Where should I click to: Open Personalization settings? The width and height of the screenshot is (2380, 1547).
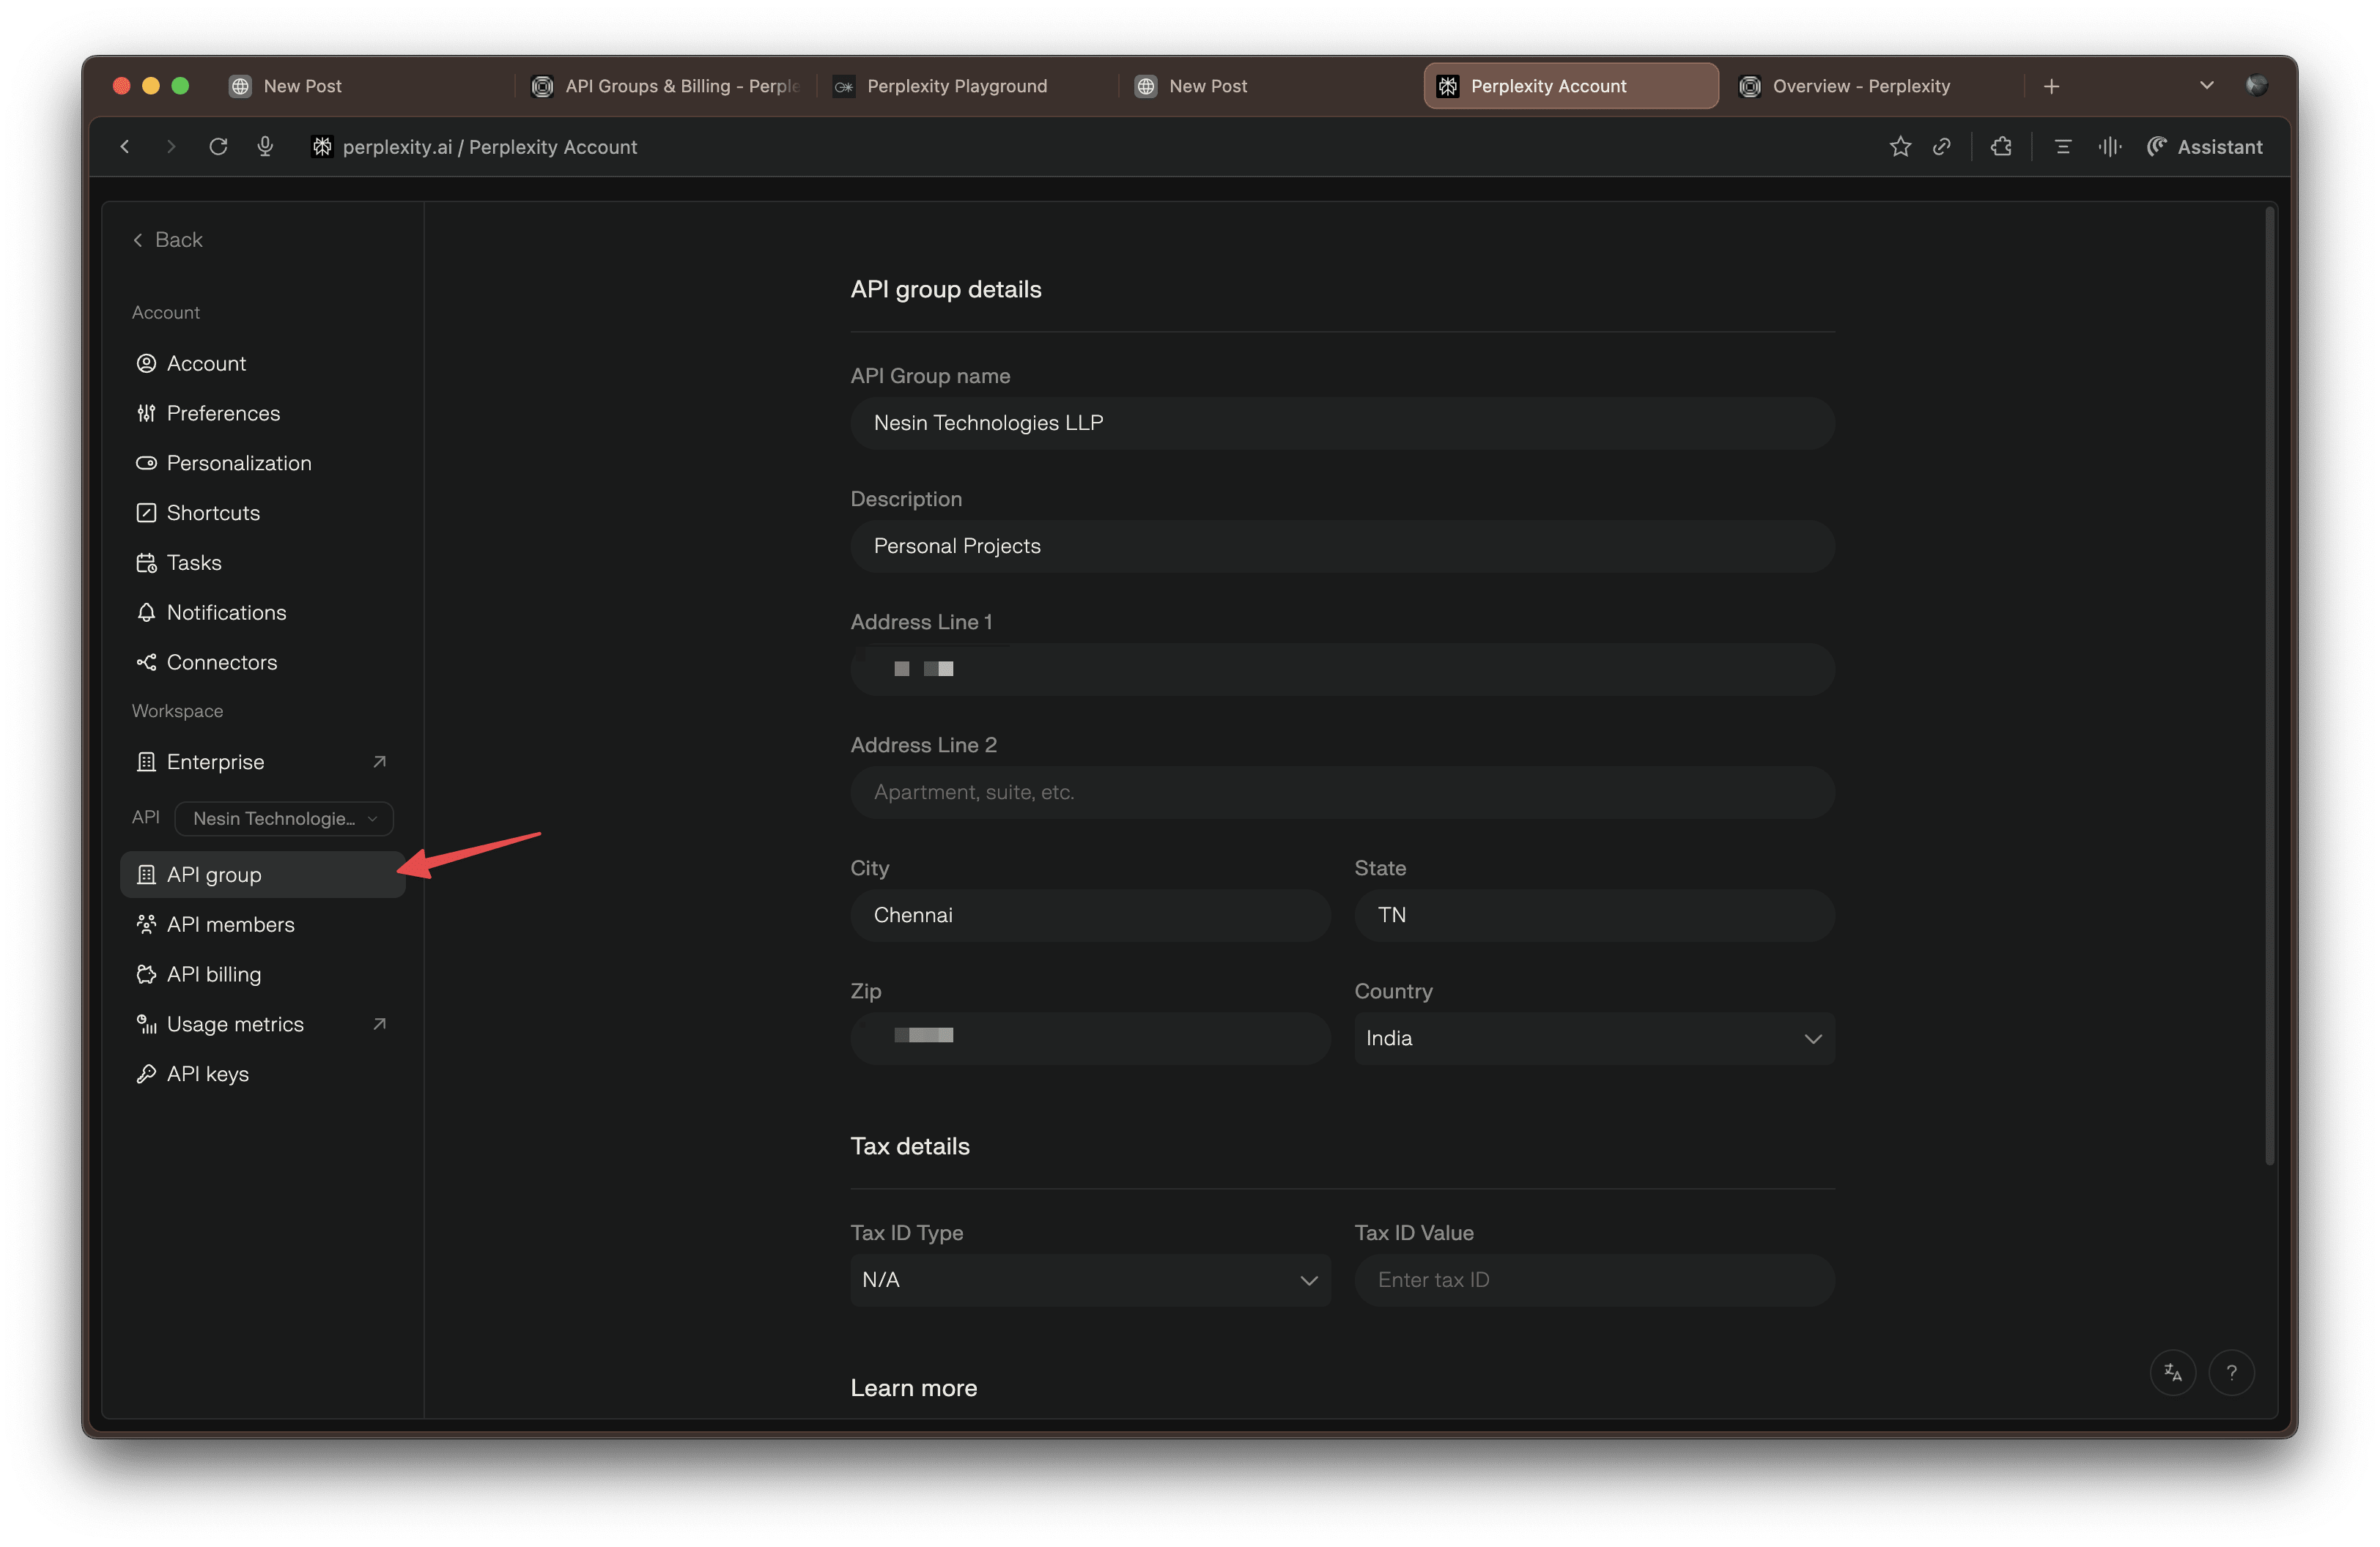click(x=262, y=464)
